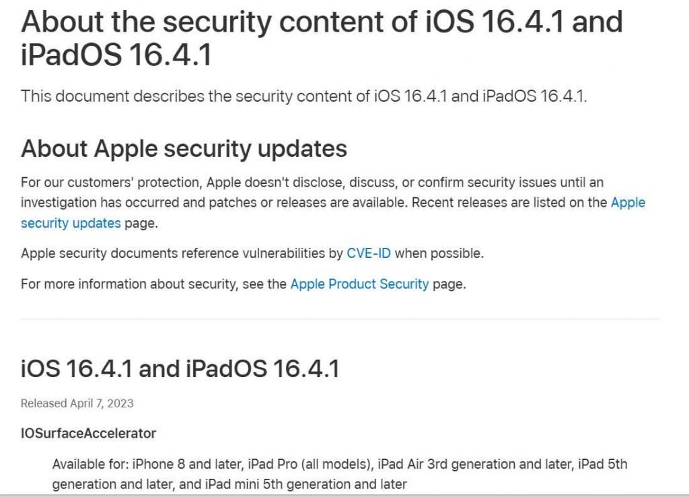
Task: Click the "iPad mini 5th generation and later" text
Action: click(x=306, y=484)
